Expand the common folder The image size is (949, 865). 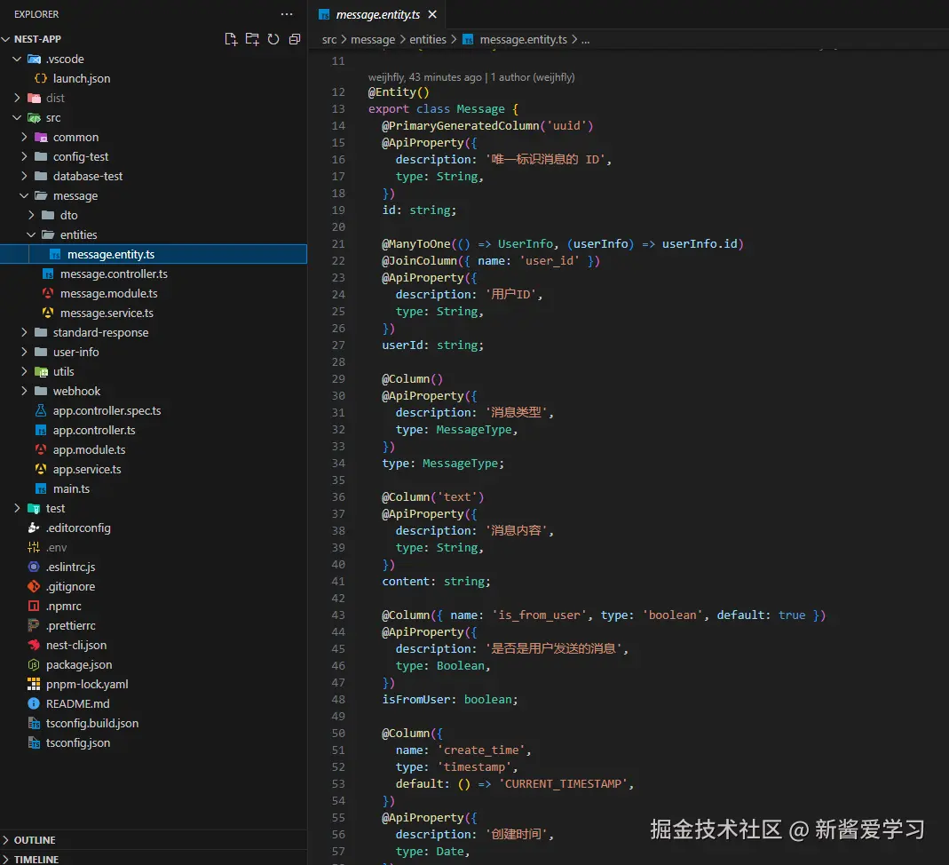tap(24, 138)
